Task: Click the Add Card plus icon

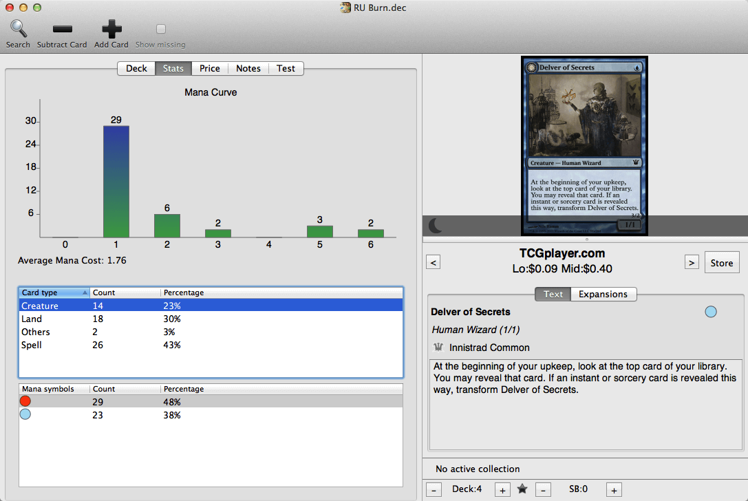Action: click(111, 29)
